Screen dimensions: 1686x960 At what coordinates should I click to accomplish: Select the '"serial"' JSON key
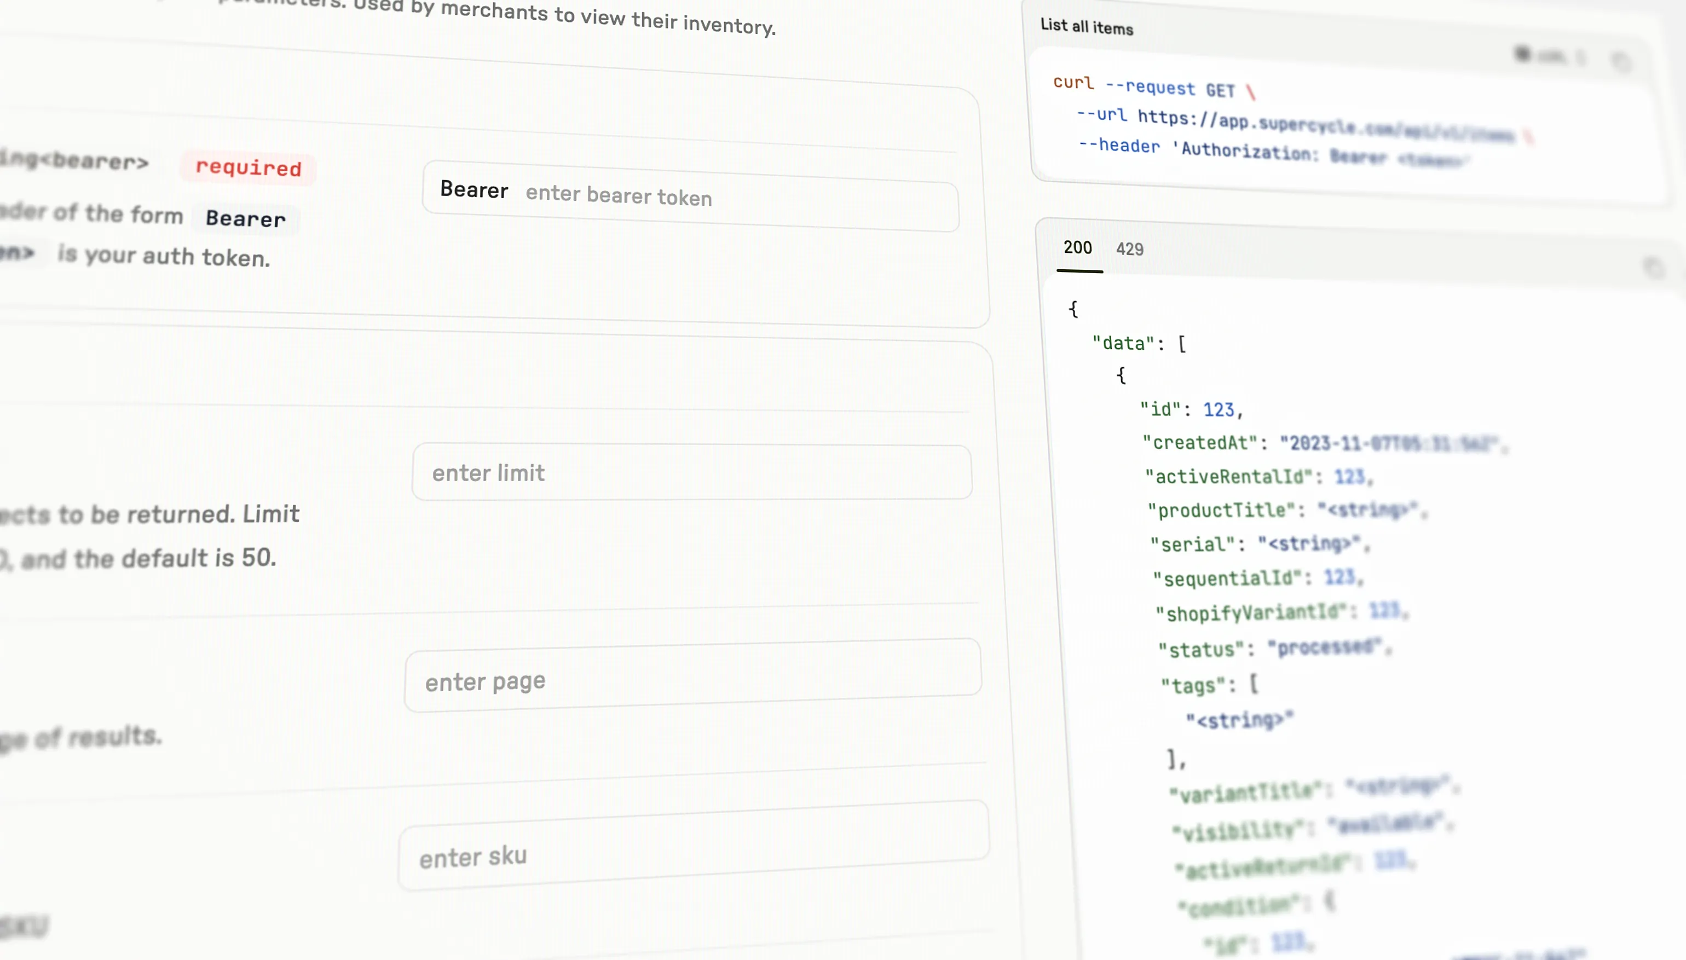(1193, 544)
